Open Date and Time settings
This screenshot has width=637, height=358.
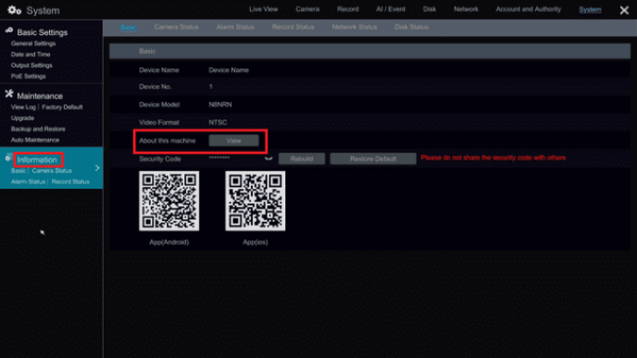tap(31, 55)
